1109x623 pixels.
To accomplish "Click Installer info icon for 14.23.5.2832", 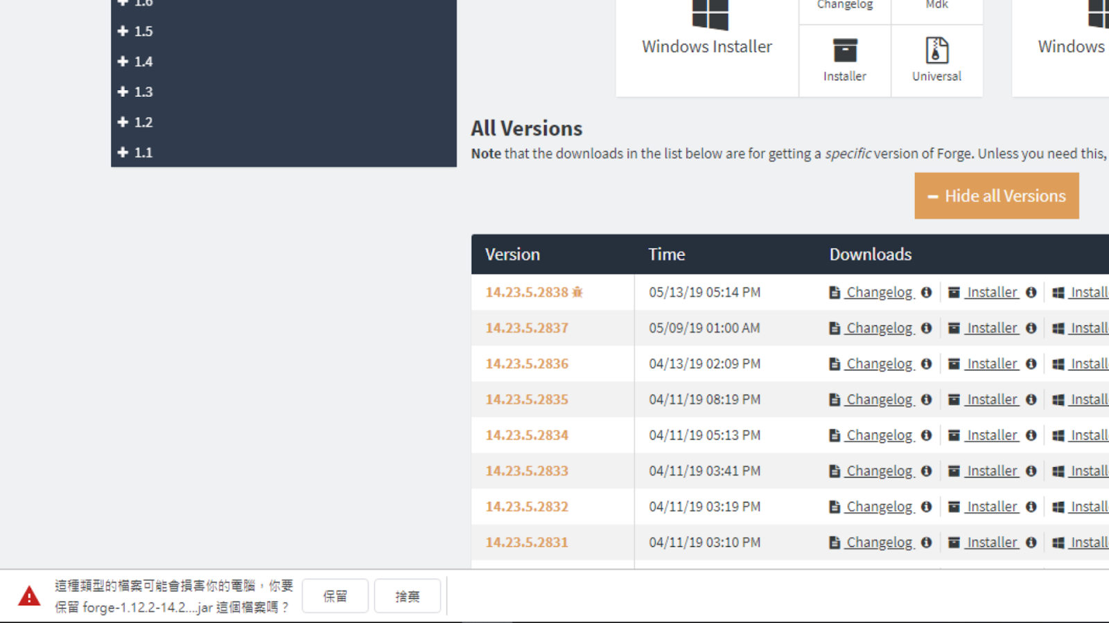I will pos(1031,507).
